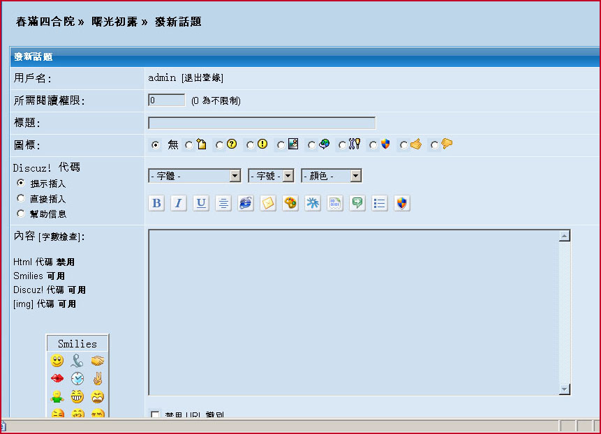Insert image using the palette icon
The height and width of the screenshot is (434, 601).
pyautogui.click(x=290, y=203)
